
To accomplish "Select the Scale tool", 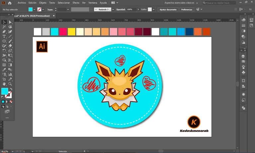I will [x=10, y=51].
